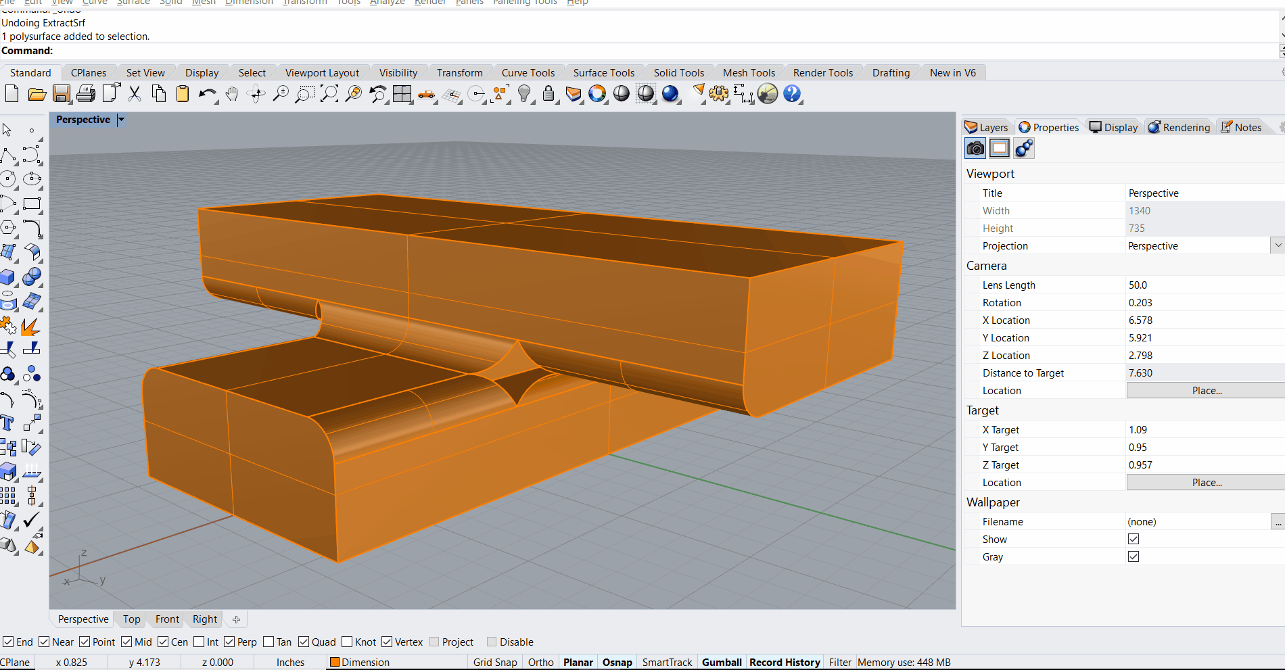Toggle the End osnap checkbox
Image resolution: width=1285 pixels, height=670 pixels.
(8, 642)
